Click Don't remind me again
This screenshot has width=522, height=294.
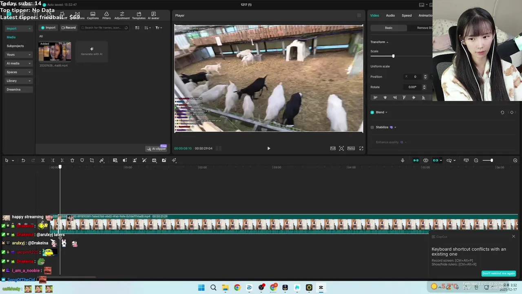coord(498,273)
